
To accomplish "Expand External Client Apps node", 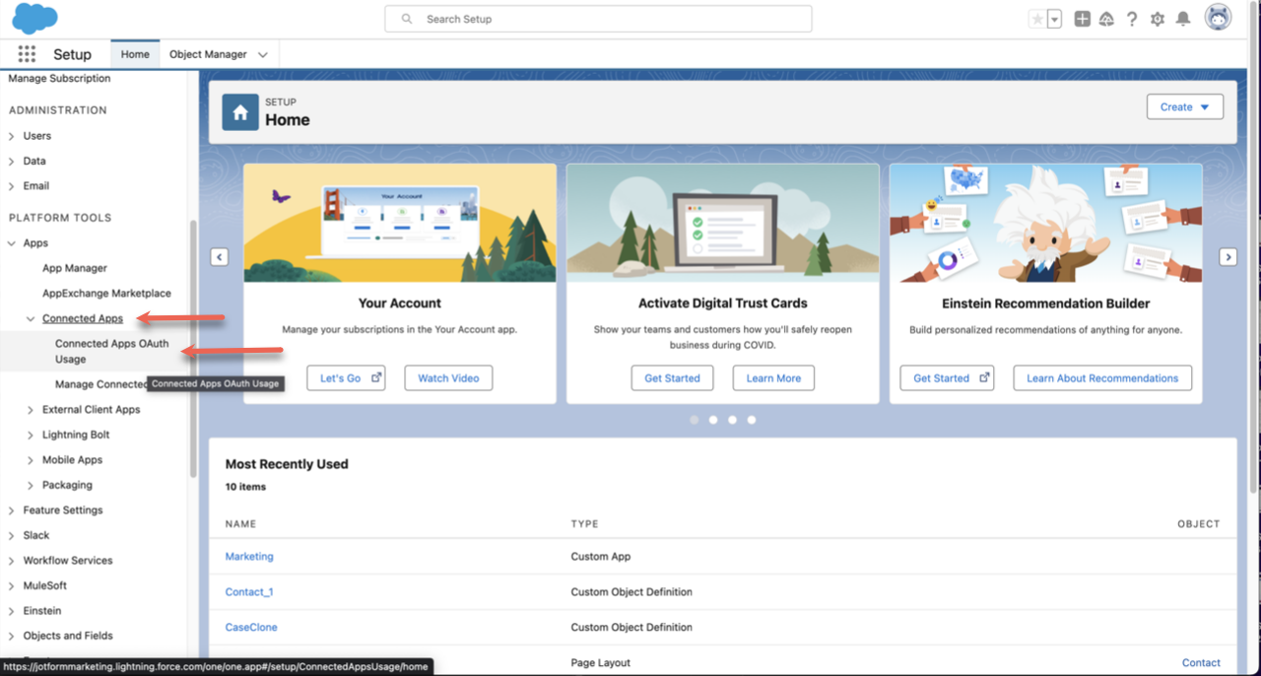I will coord(31,410).
